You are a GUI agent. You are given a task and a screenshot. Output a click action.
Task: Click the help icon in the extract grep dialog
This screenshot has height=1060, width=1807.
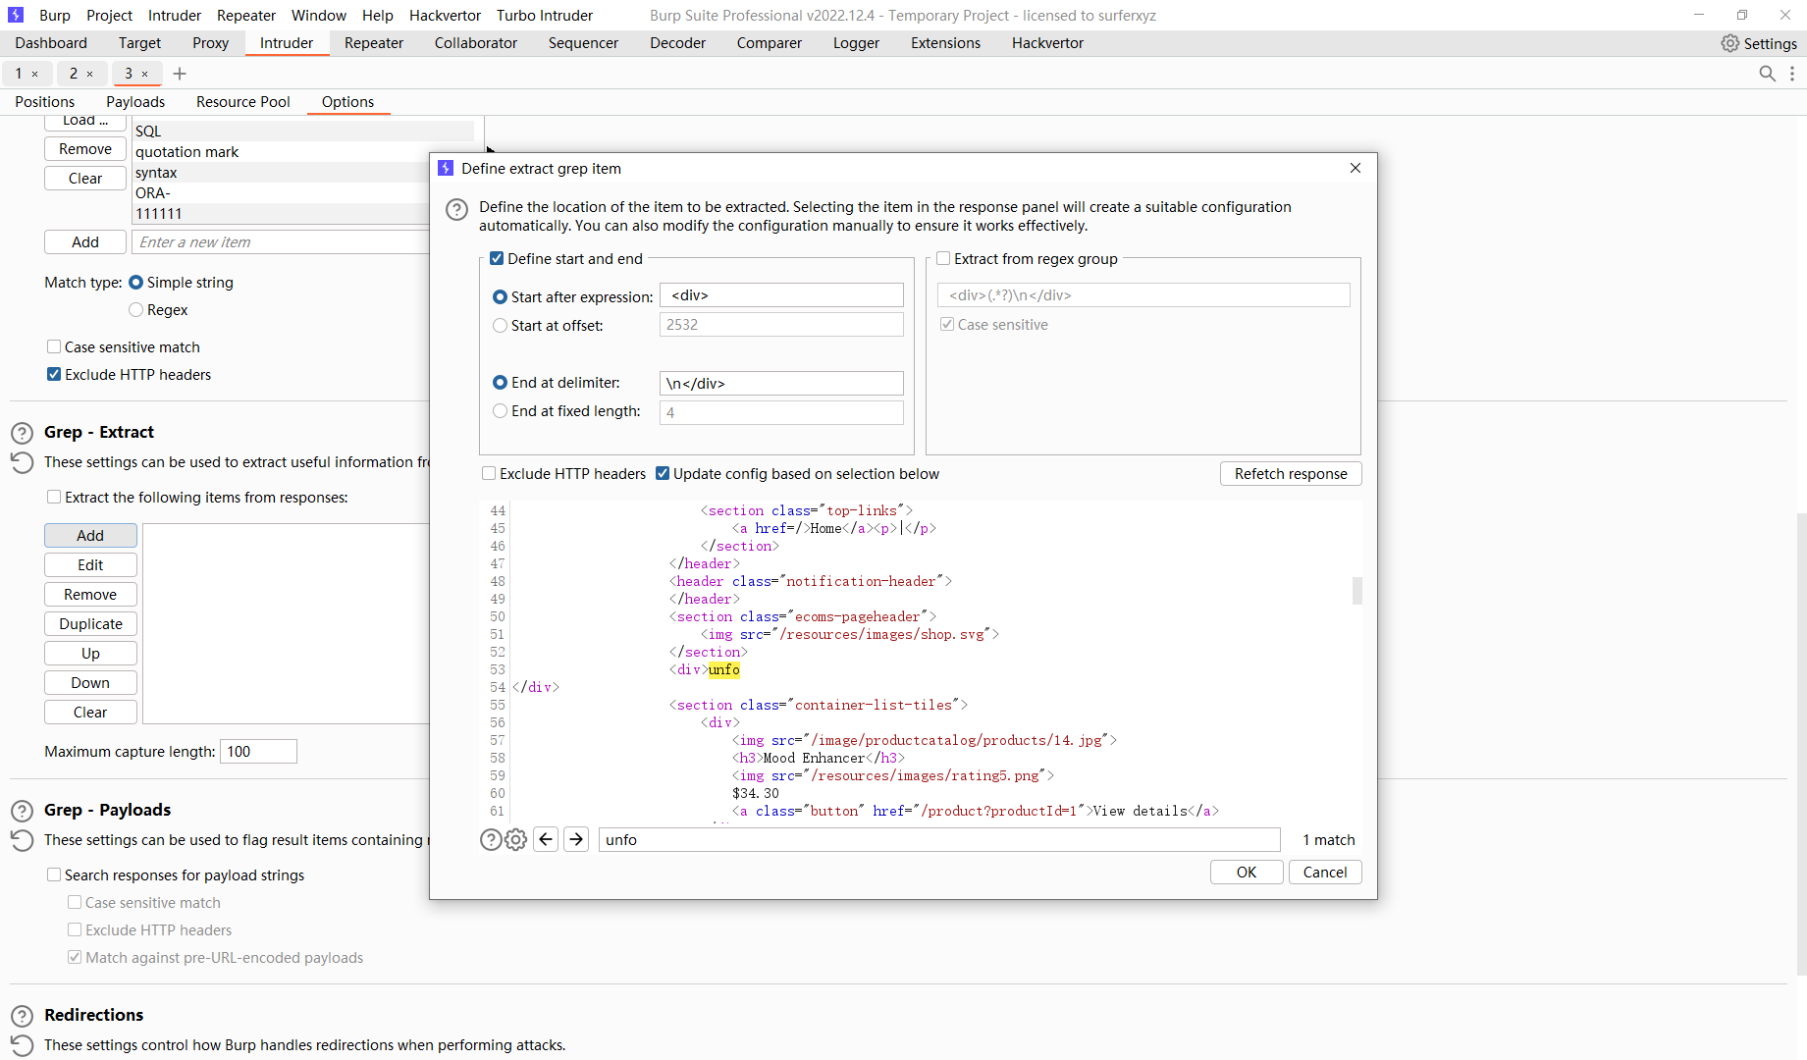click(x=456, y=209)
